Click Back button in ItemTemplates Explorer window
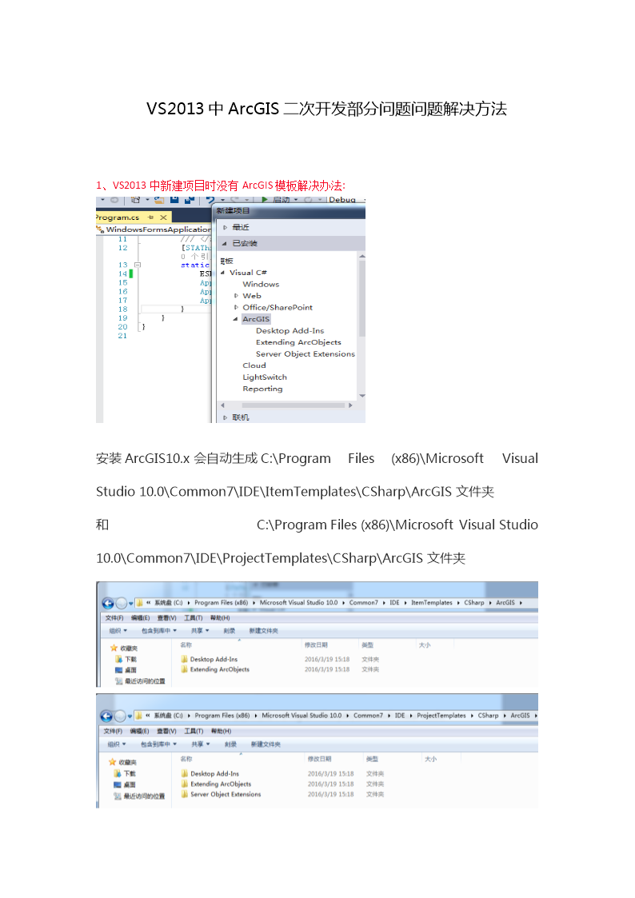 [x=108, y=603]
